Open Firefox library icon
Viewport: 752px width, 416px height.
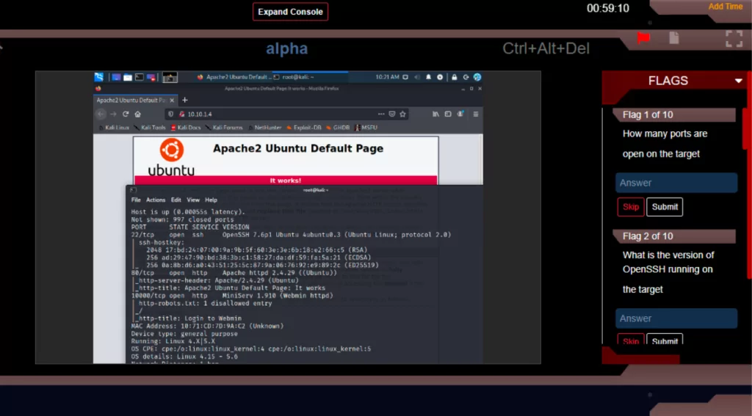tap(435, 114)
